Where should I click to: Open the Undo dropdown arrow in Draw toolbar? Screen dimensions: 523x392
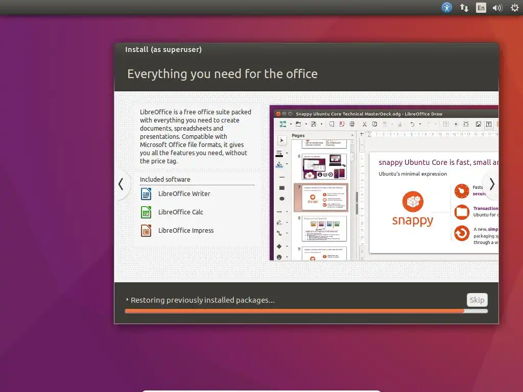(x=420, y=125)
